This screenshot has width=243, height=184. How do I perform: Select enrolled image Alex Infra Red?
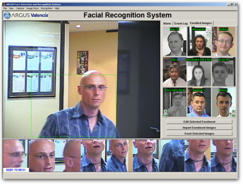point(175,102)
